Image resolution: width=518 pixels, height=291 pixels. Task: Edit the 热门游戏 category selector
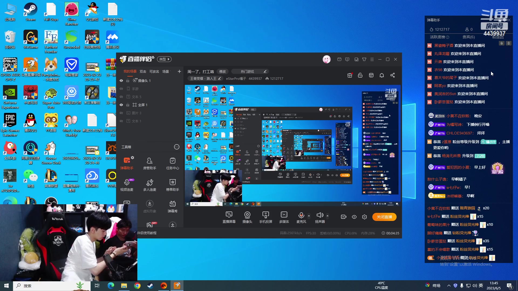pos(250,71)
